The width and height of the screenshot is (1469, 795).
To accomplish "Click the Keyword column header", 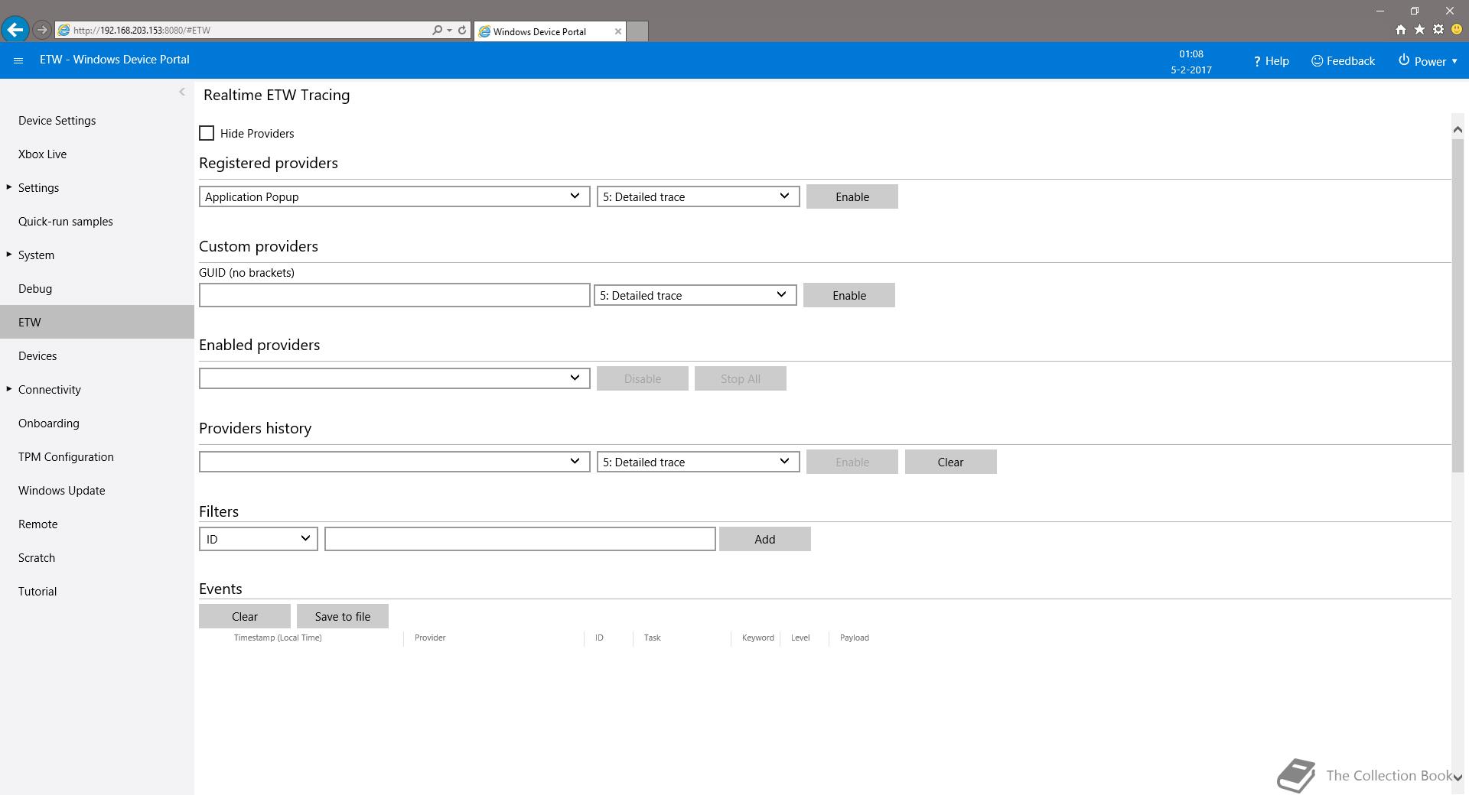I will pyautogui.click(x=757, y=638).
